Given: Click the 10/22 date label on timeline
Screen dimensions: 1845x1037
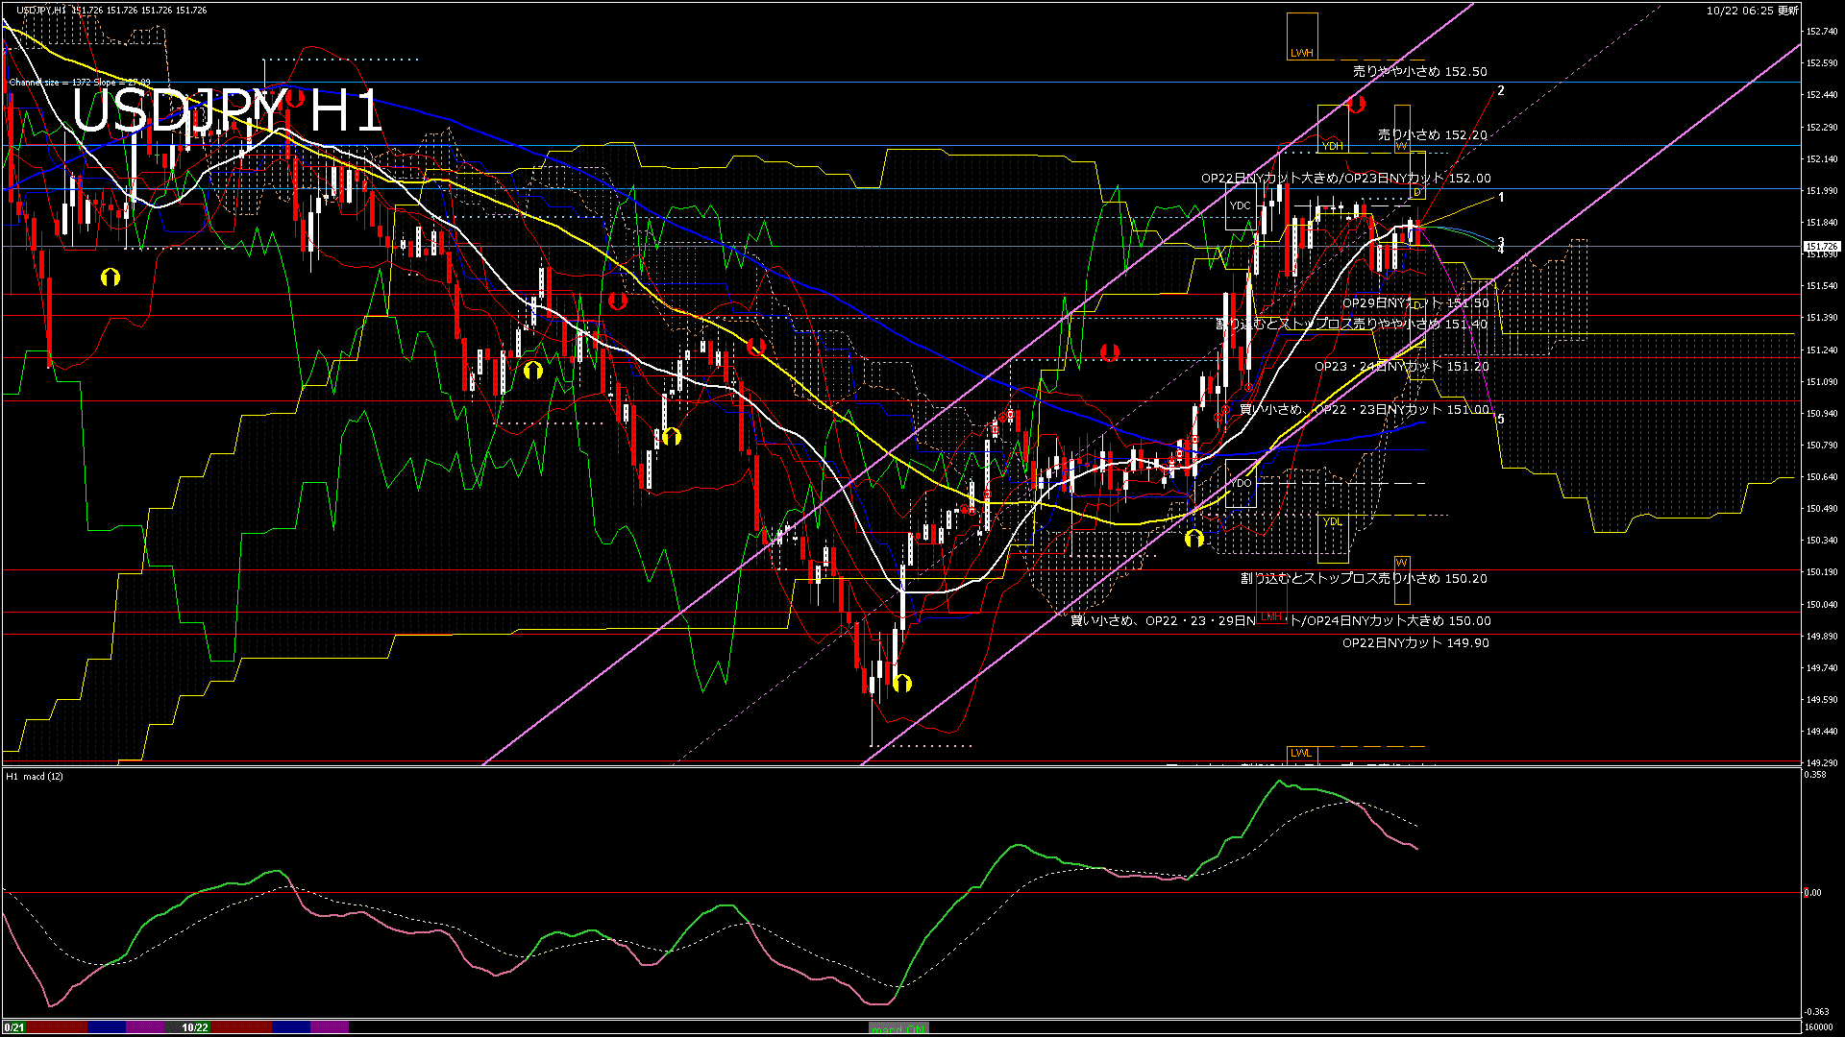Looking at the screenshot, I should [x=195, y=1027].
